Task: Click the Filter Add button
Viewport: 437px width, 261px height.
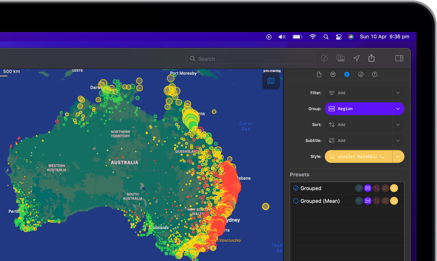Action: click(x=359, y=93)
